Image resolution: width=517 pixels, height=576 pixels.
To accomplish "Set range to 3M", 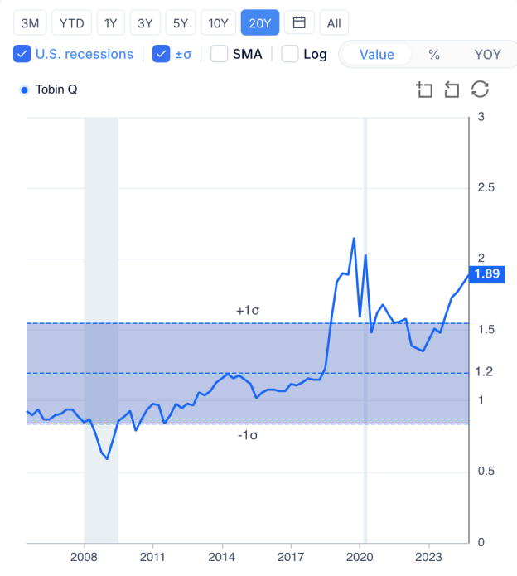I will pos(30,22).
